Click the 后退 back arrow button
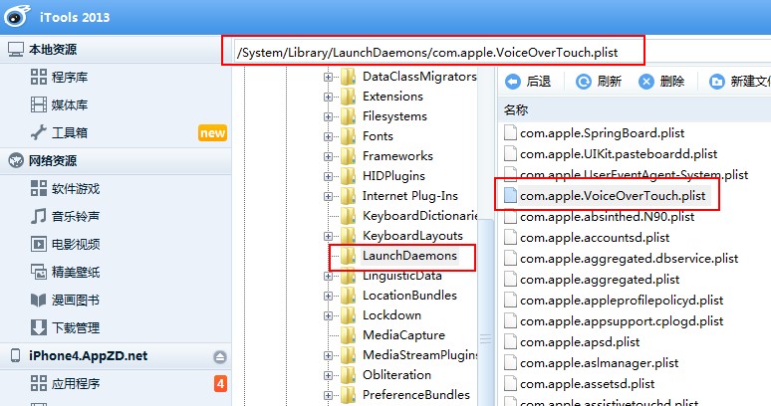 528,81
